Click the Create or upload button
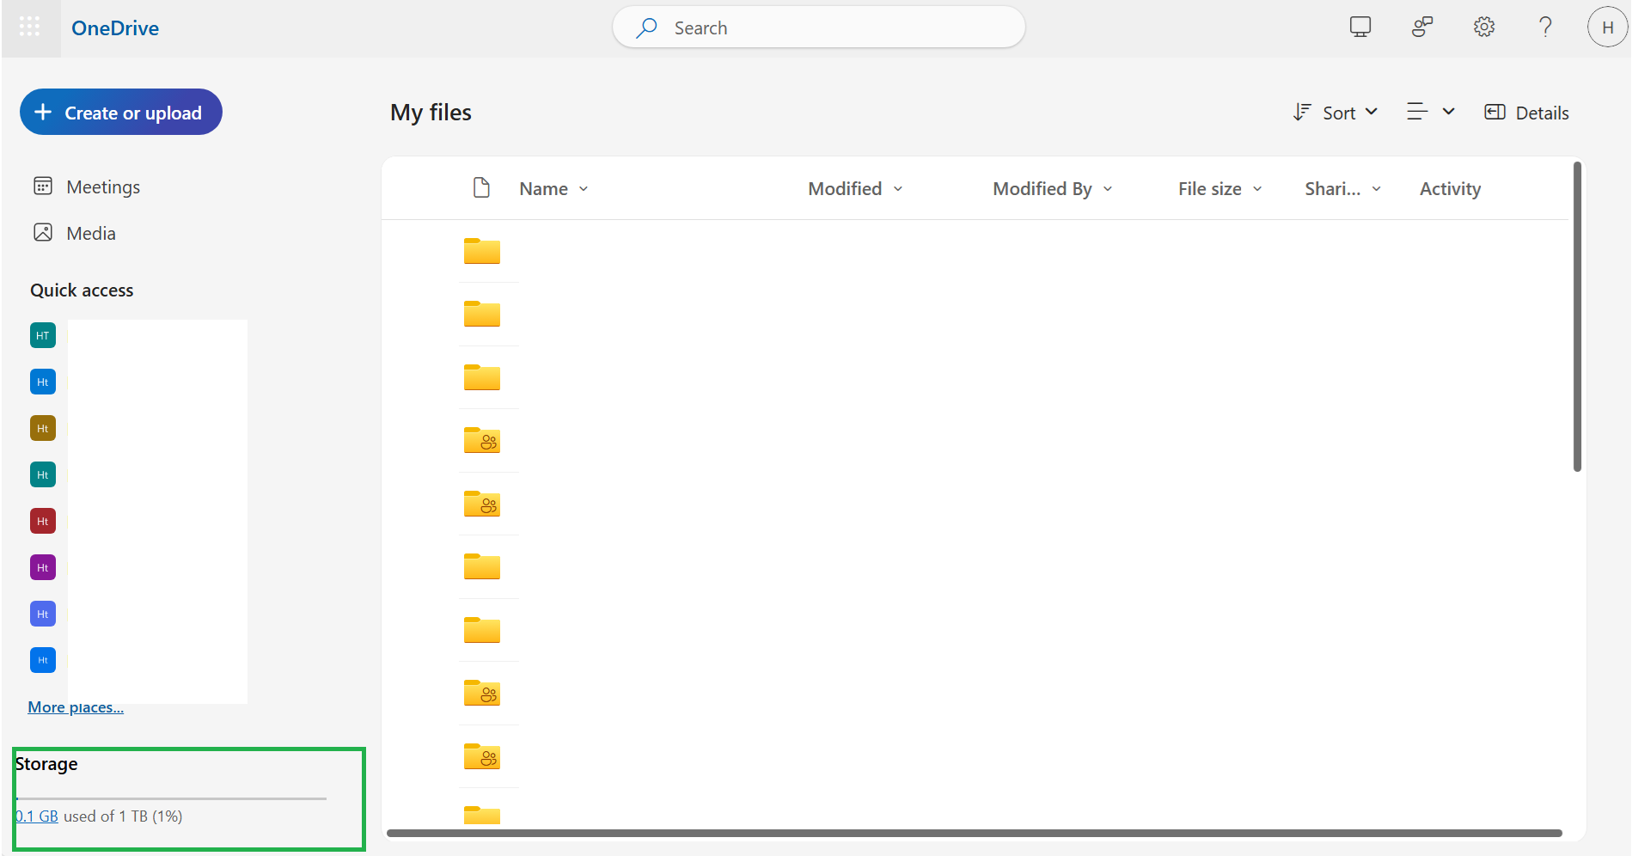Screen dimensions: 1638x856 [x=121, y=112]
